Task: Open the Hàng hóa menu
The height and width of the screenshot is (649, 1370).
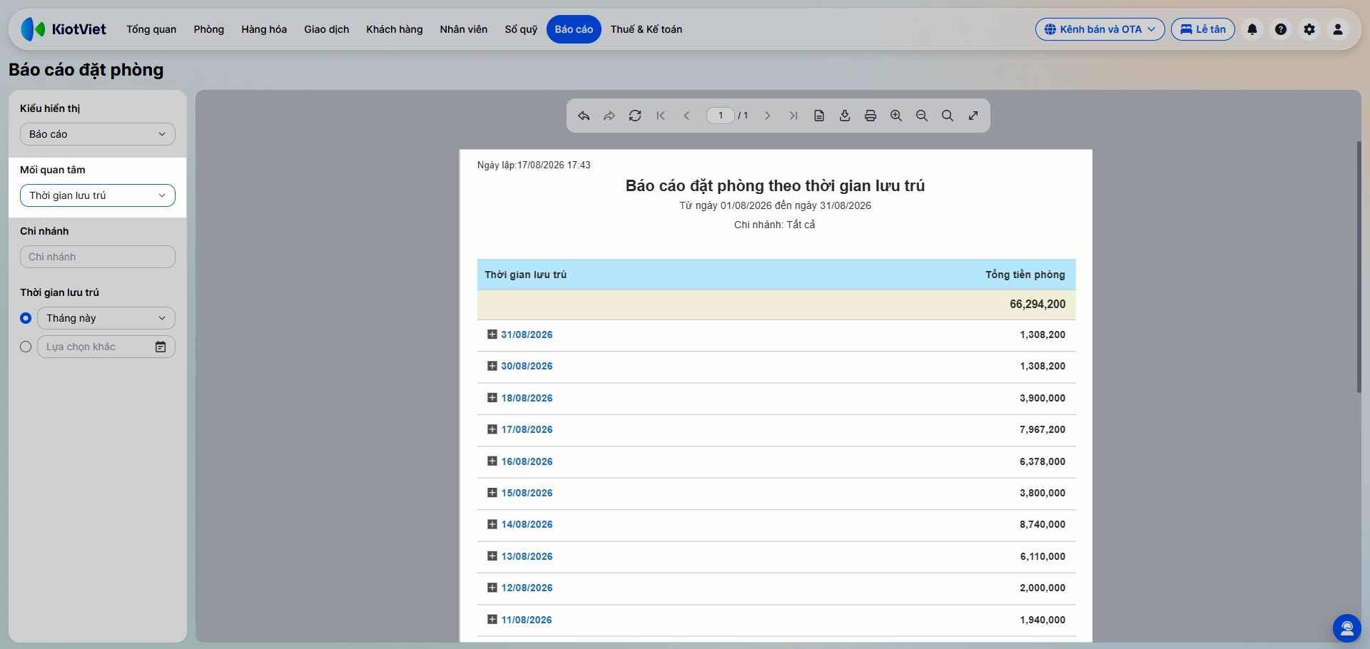Action: (x=264, y=29)
